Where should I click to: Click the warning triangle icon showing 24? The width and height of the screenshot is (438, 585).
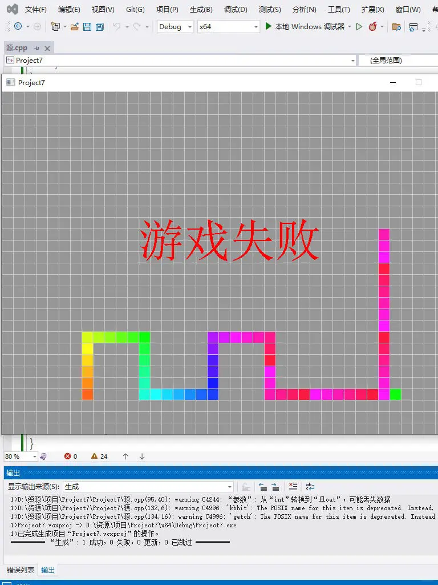point(94,456)
